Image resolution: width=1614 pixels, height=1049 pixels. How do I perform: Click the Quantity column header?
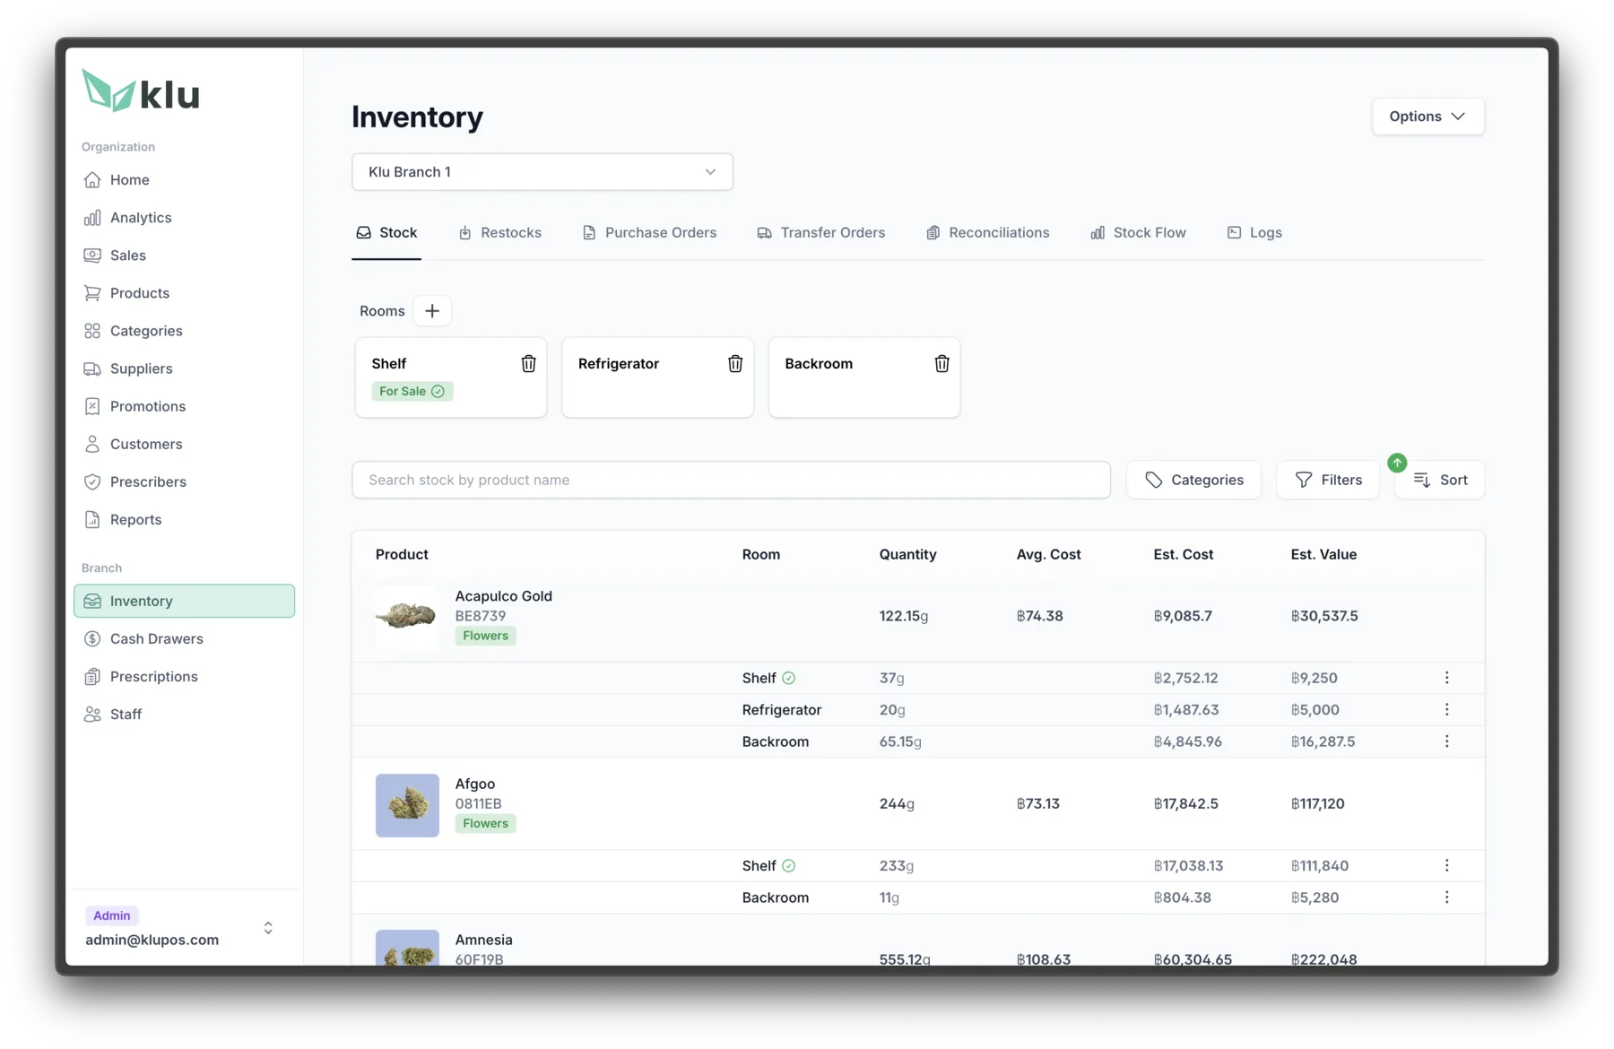click(x=907, y=554)
